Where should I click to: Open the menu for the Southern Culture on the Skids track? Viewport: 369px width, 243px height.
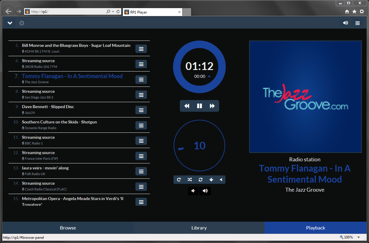(141, 125)
